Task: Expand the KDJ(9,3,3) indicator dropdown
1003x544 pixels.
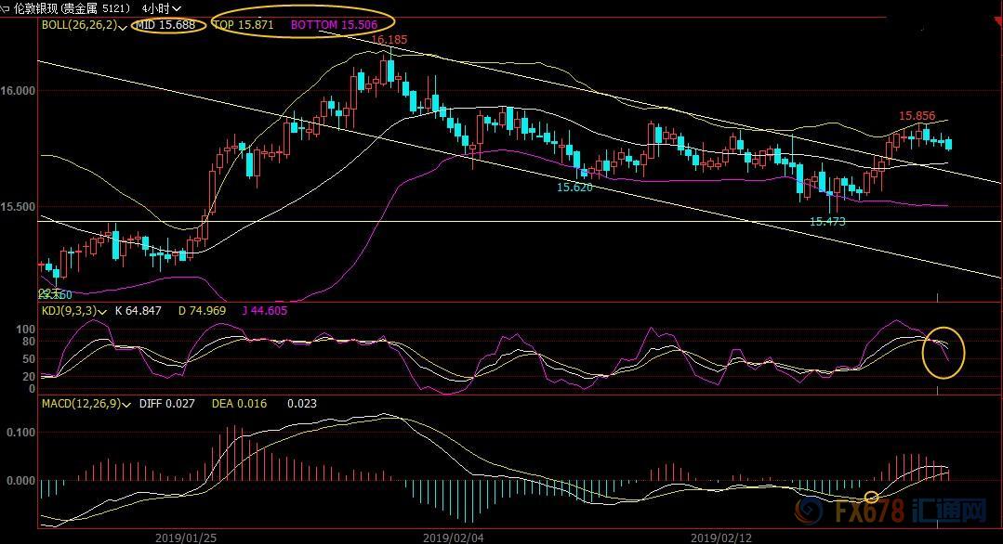Action: [x=102, y=312]
